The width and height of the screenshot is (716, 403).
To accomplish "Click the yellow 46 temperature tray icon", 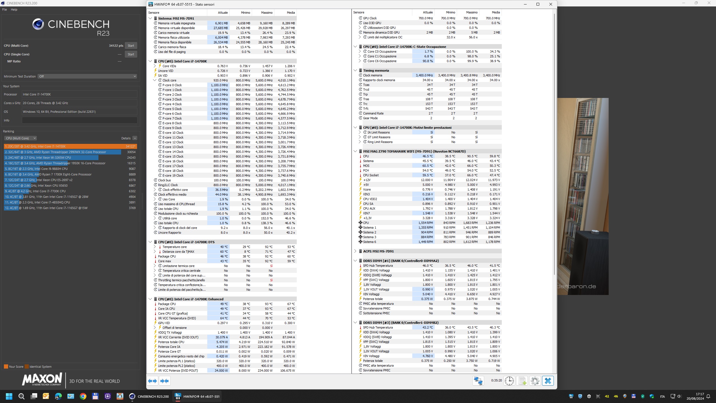I will [616, 396].
